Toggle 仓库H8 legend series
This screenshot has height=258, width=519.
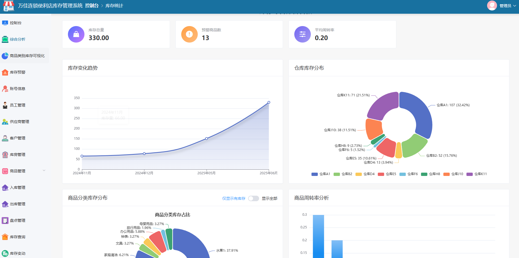pos(430,174)
